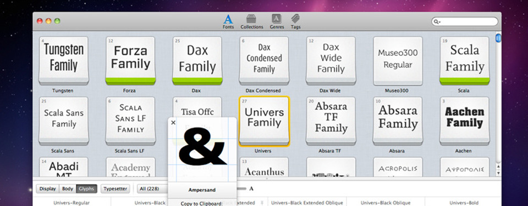
Task: Select the Tungsten Family font card
Action: click(63, 61)
